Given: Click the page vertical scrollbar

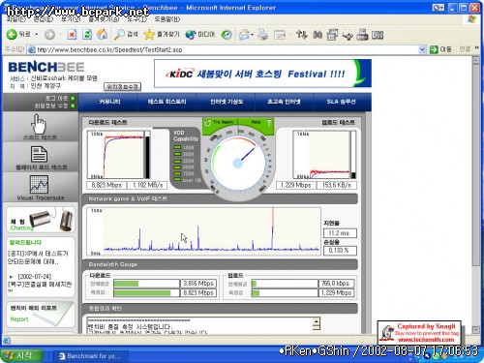Looking at the screenshot, I should (x=475, y=195).
